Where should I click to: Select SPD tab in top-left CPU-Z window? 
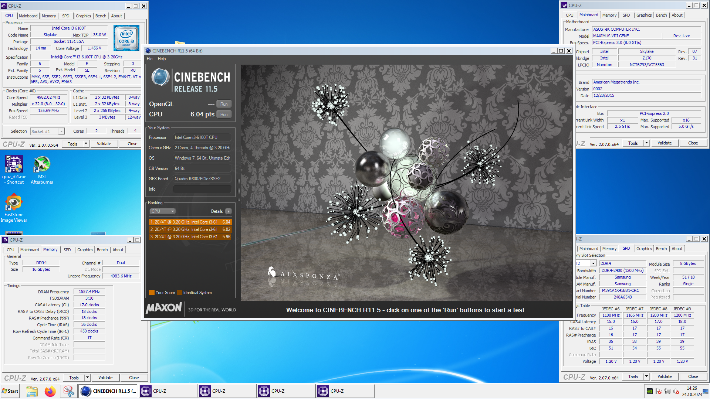coord(66,16)
